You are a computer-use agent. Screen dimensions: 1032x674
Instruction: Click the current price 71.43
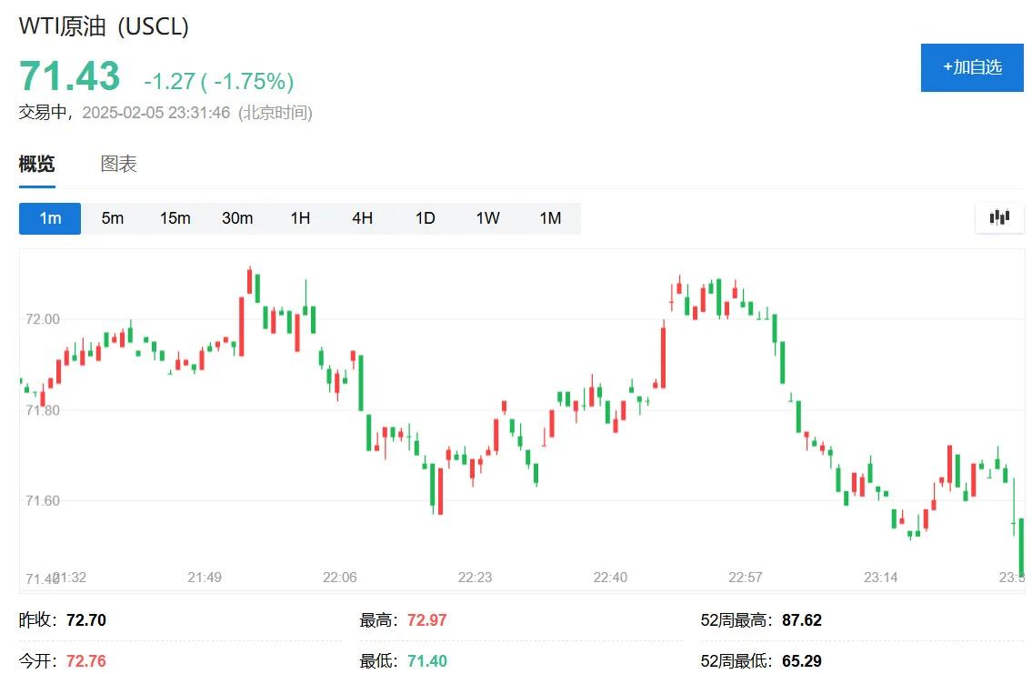pyautogui.click(x=70, y=75)
